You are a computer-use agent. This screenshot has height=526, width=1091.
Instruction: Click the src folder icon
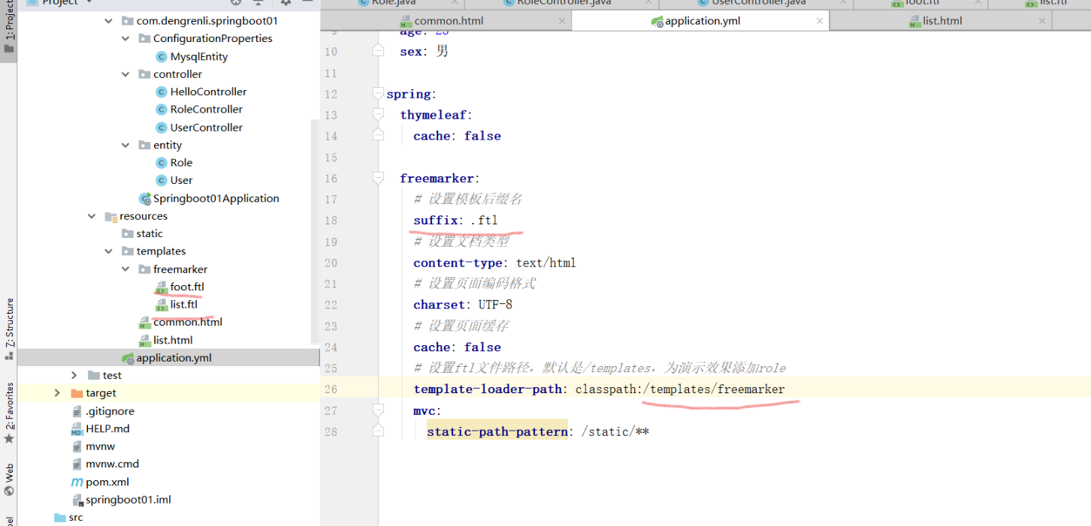pos(60,518)
